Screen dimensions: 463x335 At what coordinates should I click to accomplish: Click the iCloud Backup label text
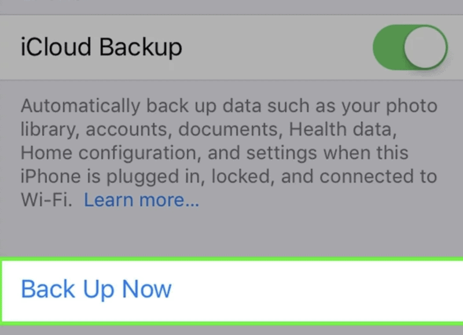[x=101, y=47]
